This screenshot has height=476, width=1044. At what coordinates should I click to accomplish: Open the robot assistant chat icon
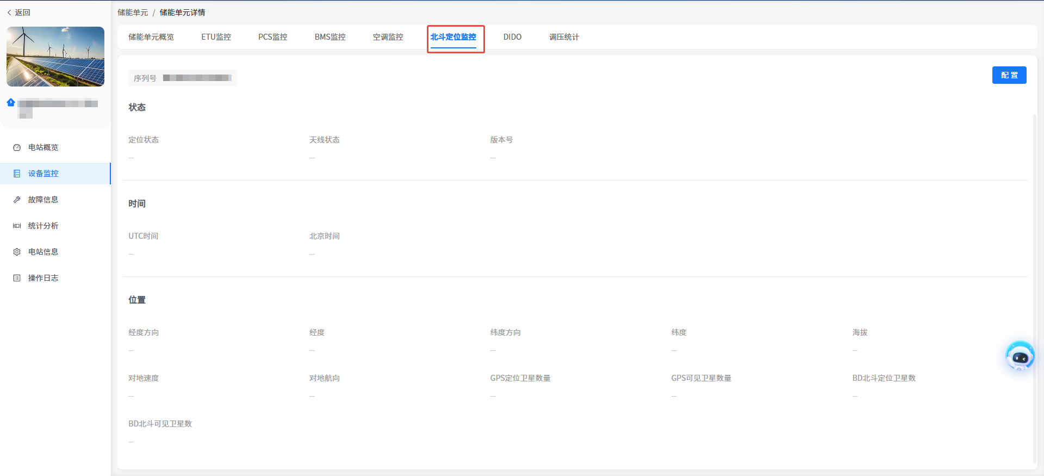pyautogui.click(x=1020, y=356)
